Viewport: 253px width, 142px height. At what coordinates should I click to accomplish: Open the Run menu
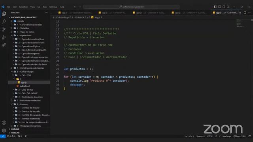(45, 7)
